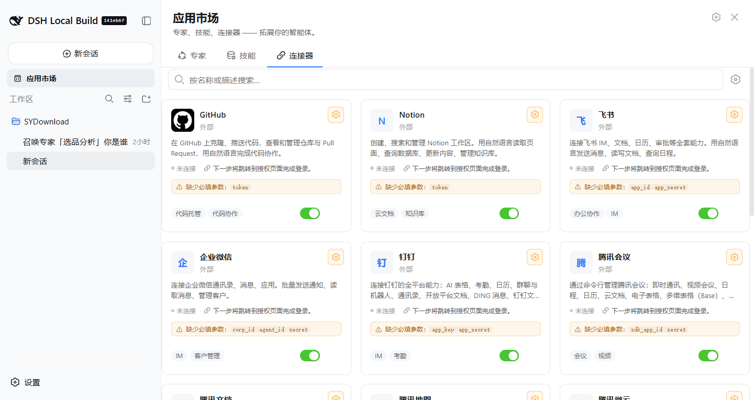Click the 客户管理 tag on 企业微信 card
Viewport: 754px width, 400px height.
207,356
